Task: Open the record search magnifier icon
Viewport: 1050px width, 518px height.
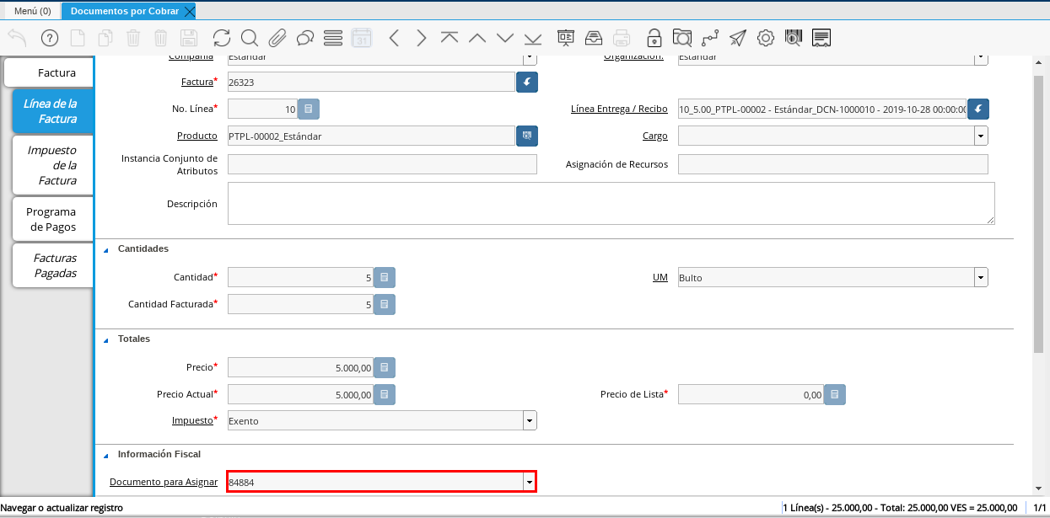Action: (250, 38)
